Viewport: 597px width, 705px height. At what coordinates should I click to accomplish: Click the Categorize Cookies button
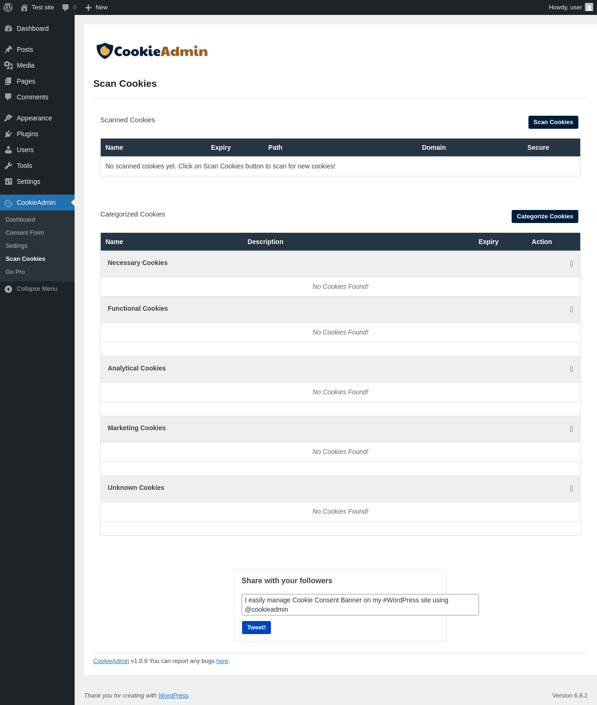click(x=545, y=216)
